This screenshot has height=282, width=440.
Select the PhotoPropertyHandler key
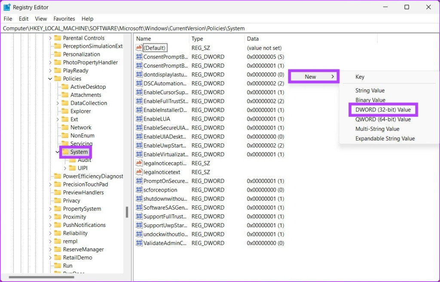90,62
